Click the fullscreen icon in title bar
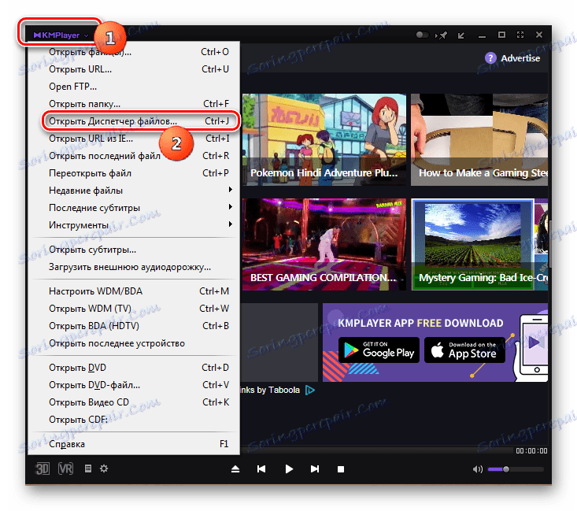Viewport: 577px width, 511px height. click(x=520, y=35)
